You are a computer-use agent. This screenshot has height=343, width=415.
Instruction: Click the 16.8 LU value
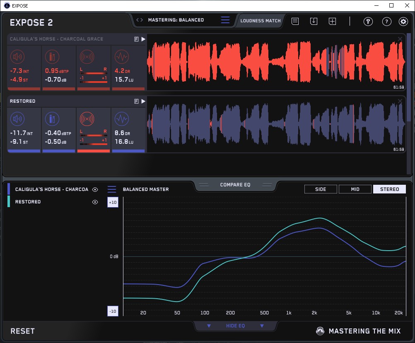pos(124,142)
